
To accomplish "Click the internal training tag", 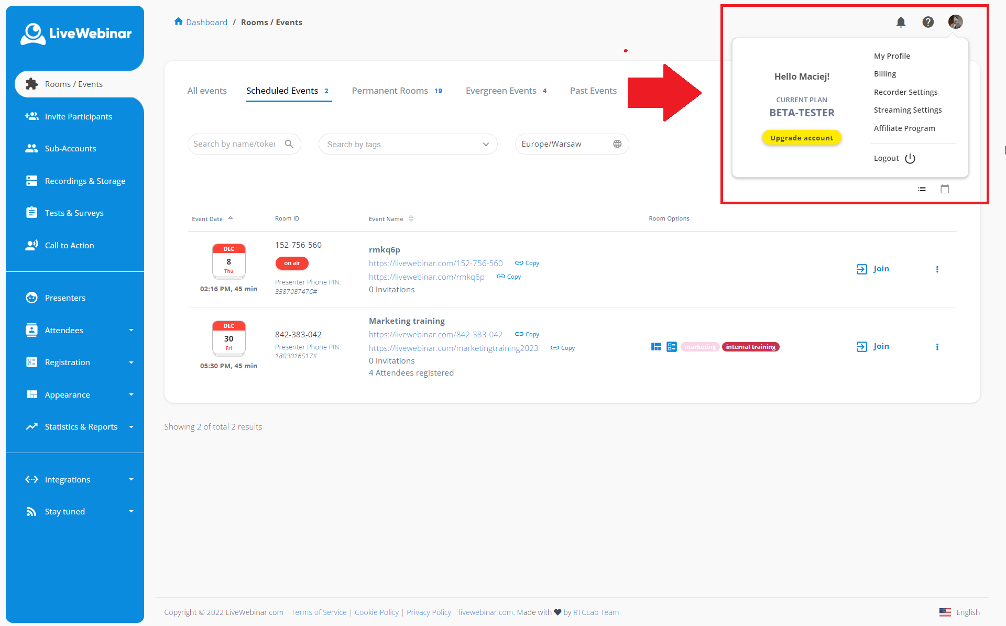I will click(x=750, y=347).
